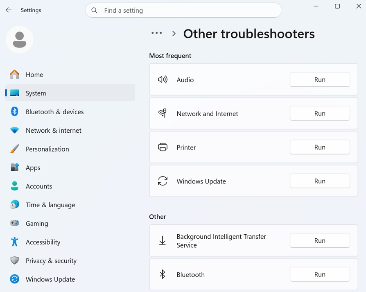Run the Bluetooth troubleshooter
366x292 pixels.
tap(319, 274)
